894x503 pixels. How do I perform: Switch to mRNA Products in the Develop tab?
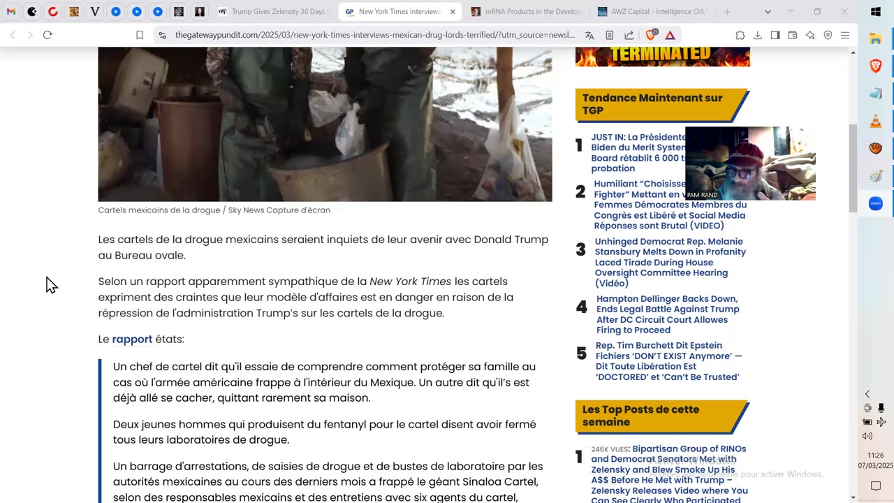(x=526, y=12)
